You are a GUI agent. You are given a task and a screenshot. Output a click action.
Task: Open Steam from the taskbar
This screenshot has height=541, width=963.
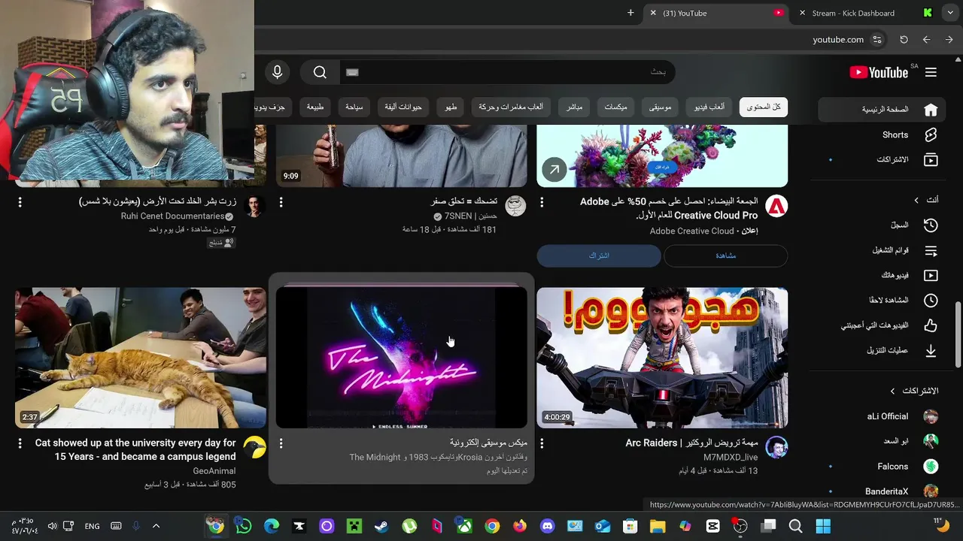pyautogui.click(x=381, y=526)
